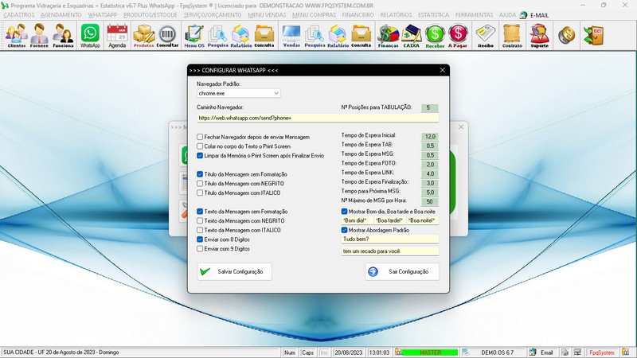Click the Nº Posições para TABULAÇÃO field
Viewport: 637px width, 358px height.
click(x=430, y=107)
